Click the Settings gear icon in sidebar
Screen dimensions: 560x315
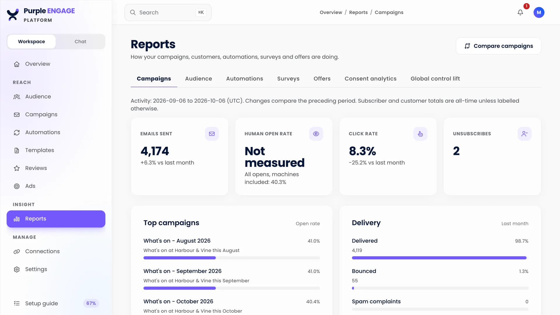pos(17,269)
